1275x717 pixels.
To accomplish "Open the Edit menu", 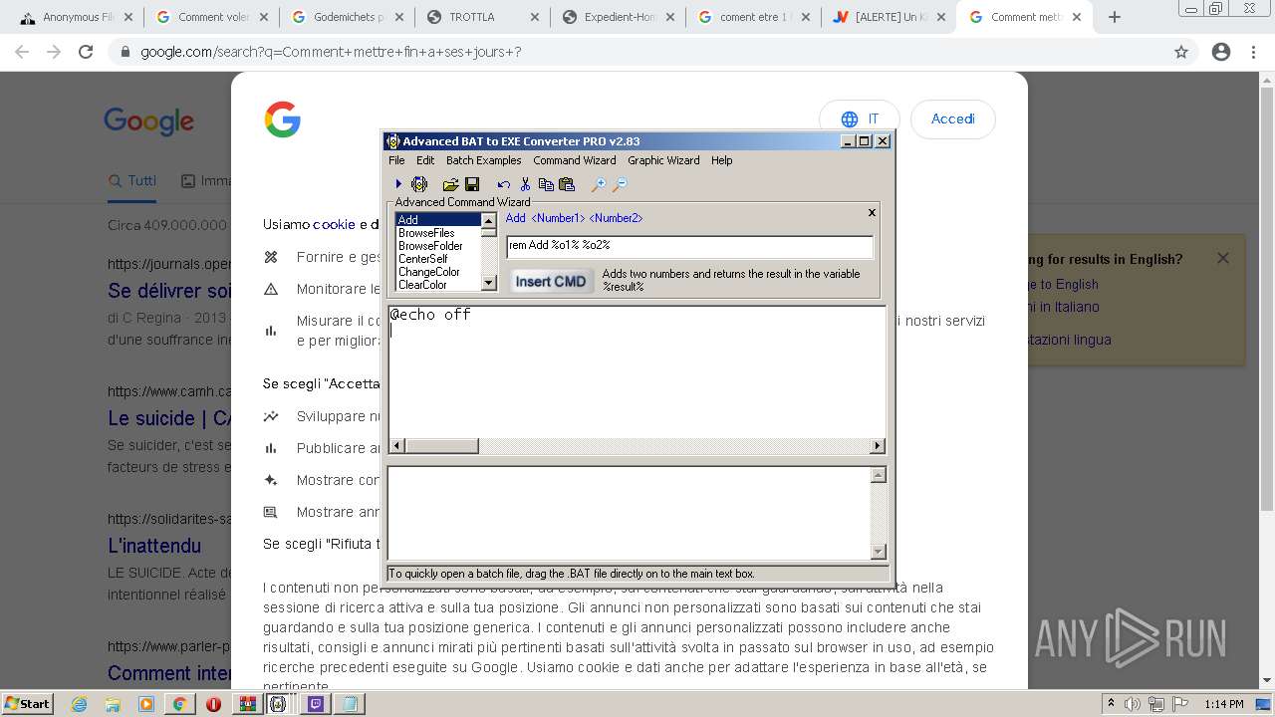I will pyautogui.click(x=425, y=160).
